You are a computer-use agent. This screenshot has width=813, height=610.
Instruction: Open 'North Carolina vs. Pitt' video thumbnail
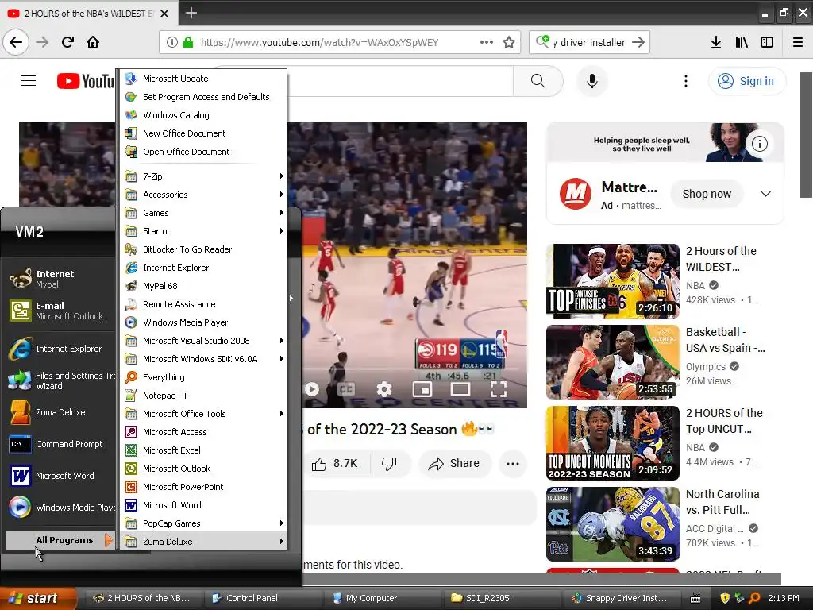612,524
